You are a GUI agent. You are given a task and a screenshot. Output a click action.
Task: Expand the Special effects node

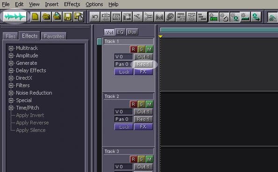(11, 100)
